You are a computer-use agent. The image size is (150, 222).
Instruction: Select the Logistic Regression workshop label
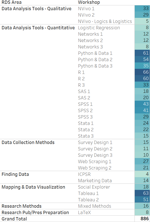point(99,28)
